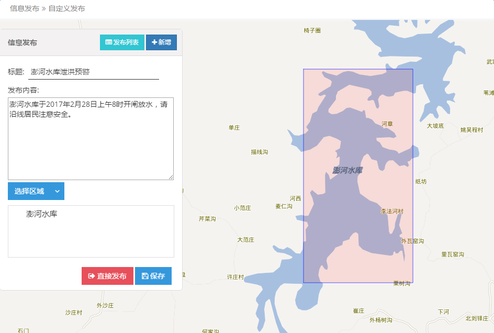
Task: Click the 纸坊 label on the map
Action: (x=421, y=182)
